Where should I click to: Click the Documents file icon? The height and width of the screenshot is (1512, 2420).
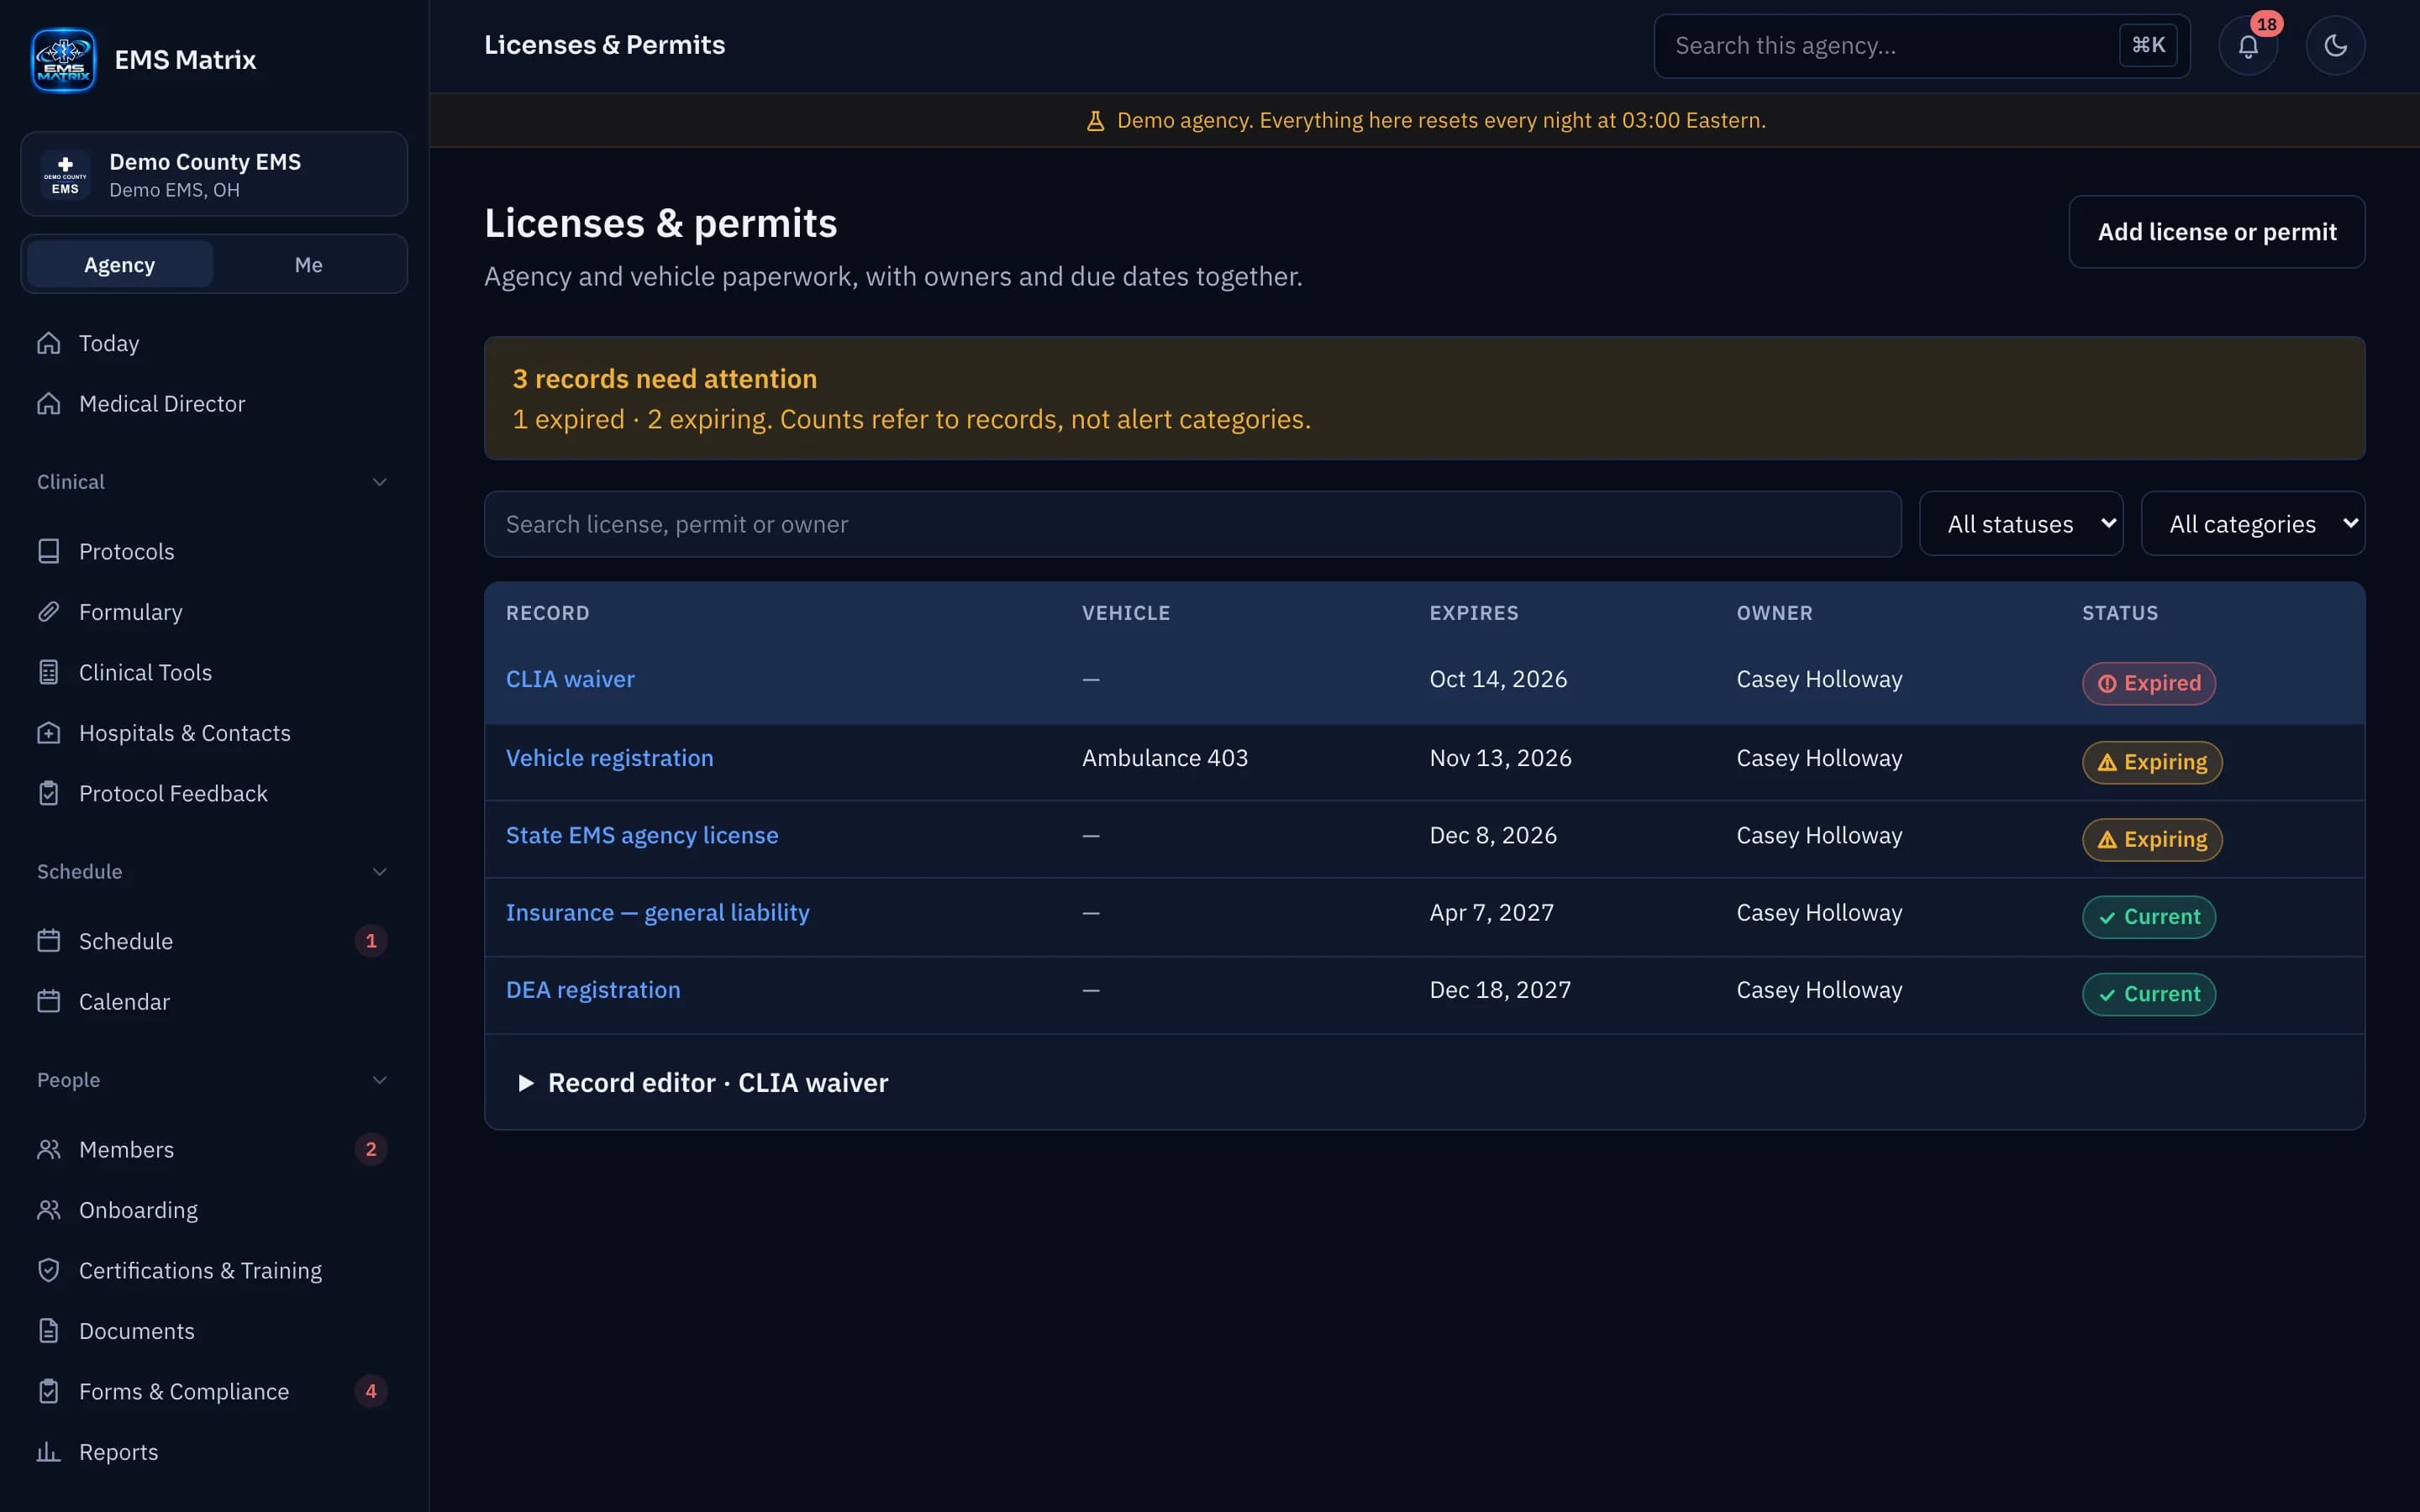(49, 1331)
